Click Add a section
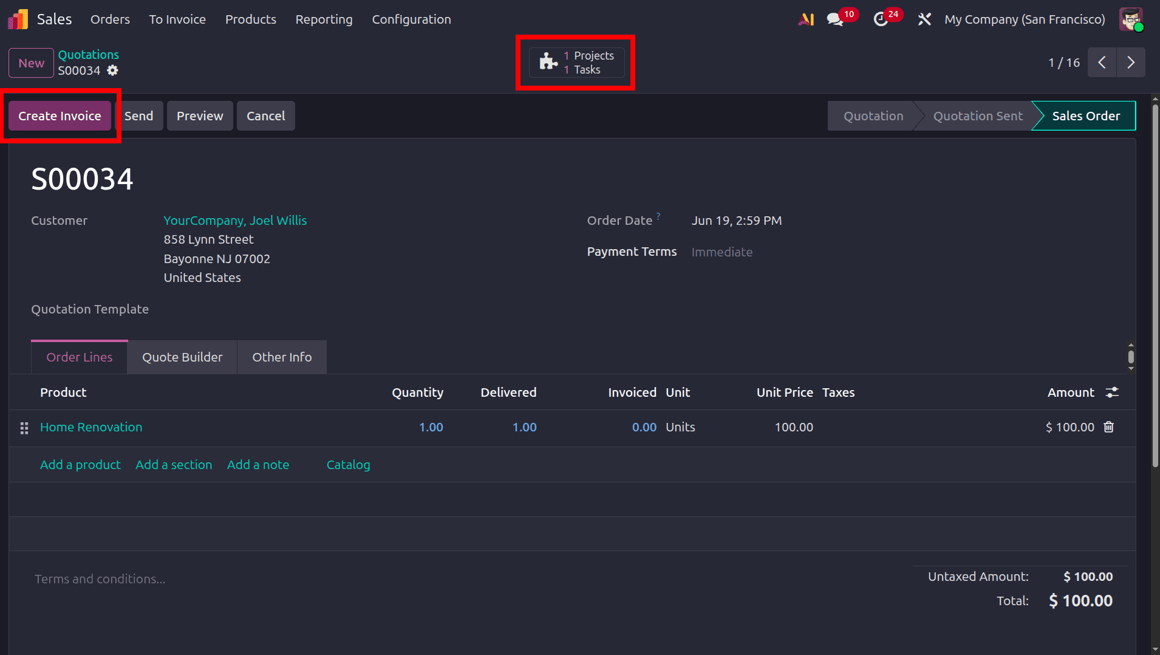This screenshot has height=655, width=1160. point(174,465)
